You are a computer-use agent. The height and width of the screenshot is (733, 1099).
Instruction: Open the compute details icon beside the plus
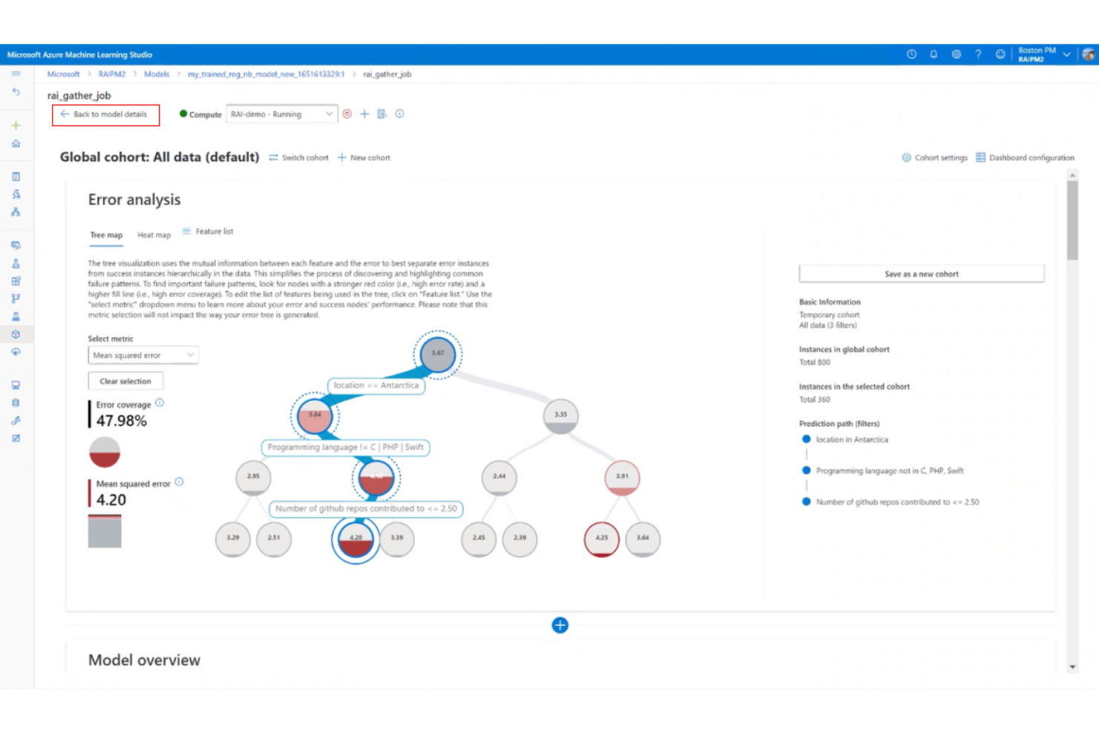tap(382, 114)
